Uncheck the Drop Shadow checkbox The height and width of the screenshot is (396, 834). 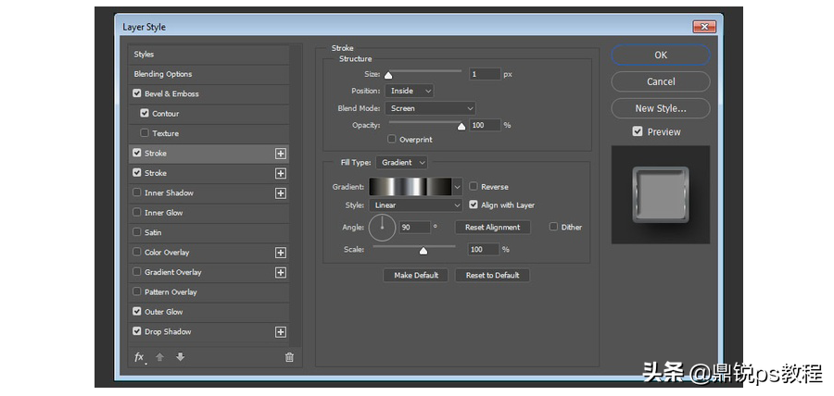pyautogui.click(x=137, y=331)
